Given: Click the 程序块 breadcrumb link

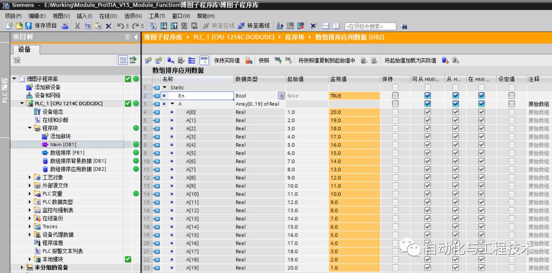Looking at the screenshot, I should tap(295, 37).
